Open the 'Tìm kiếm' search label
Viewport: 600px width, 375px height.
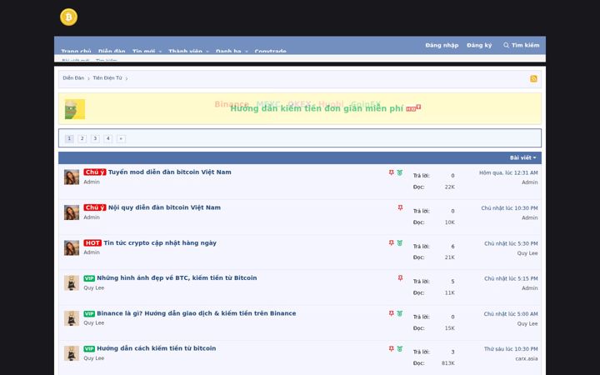tap(525, 45)
